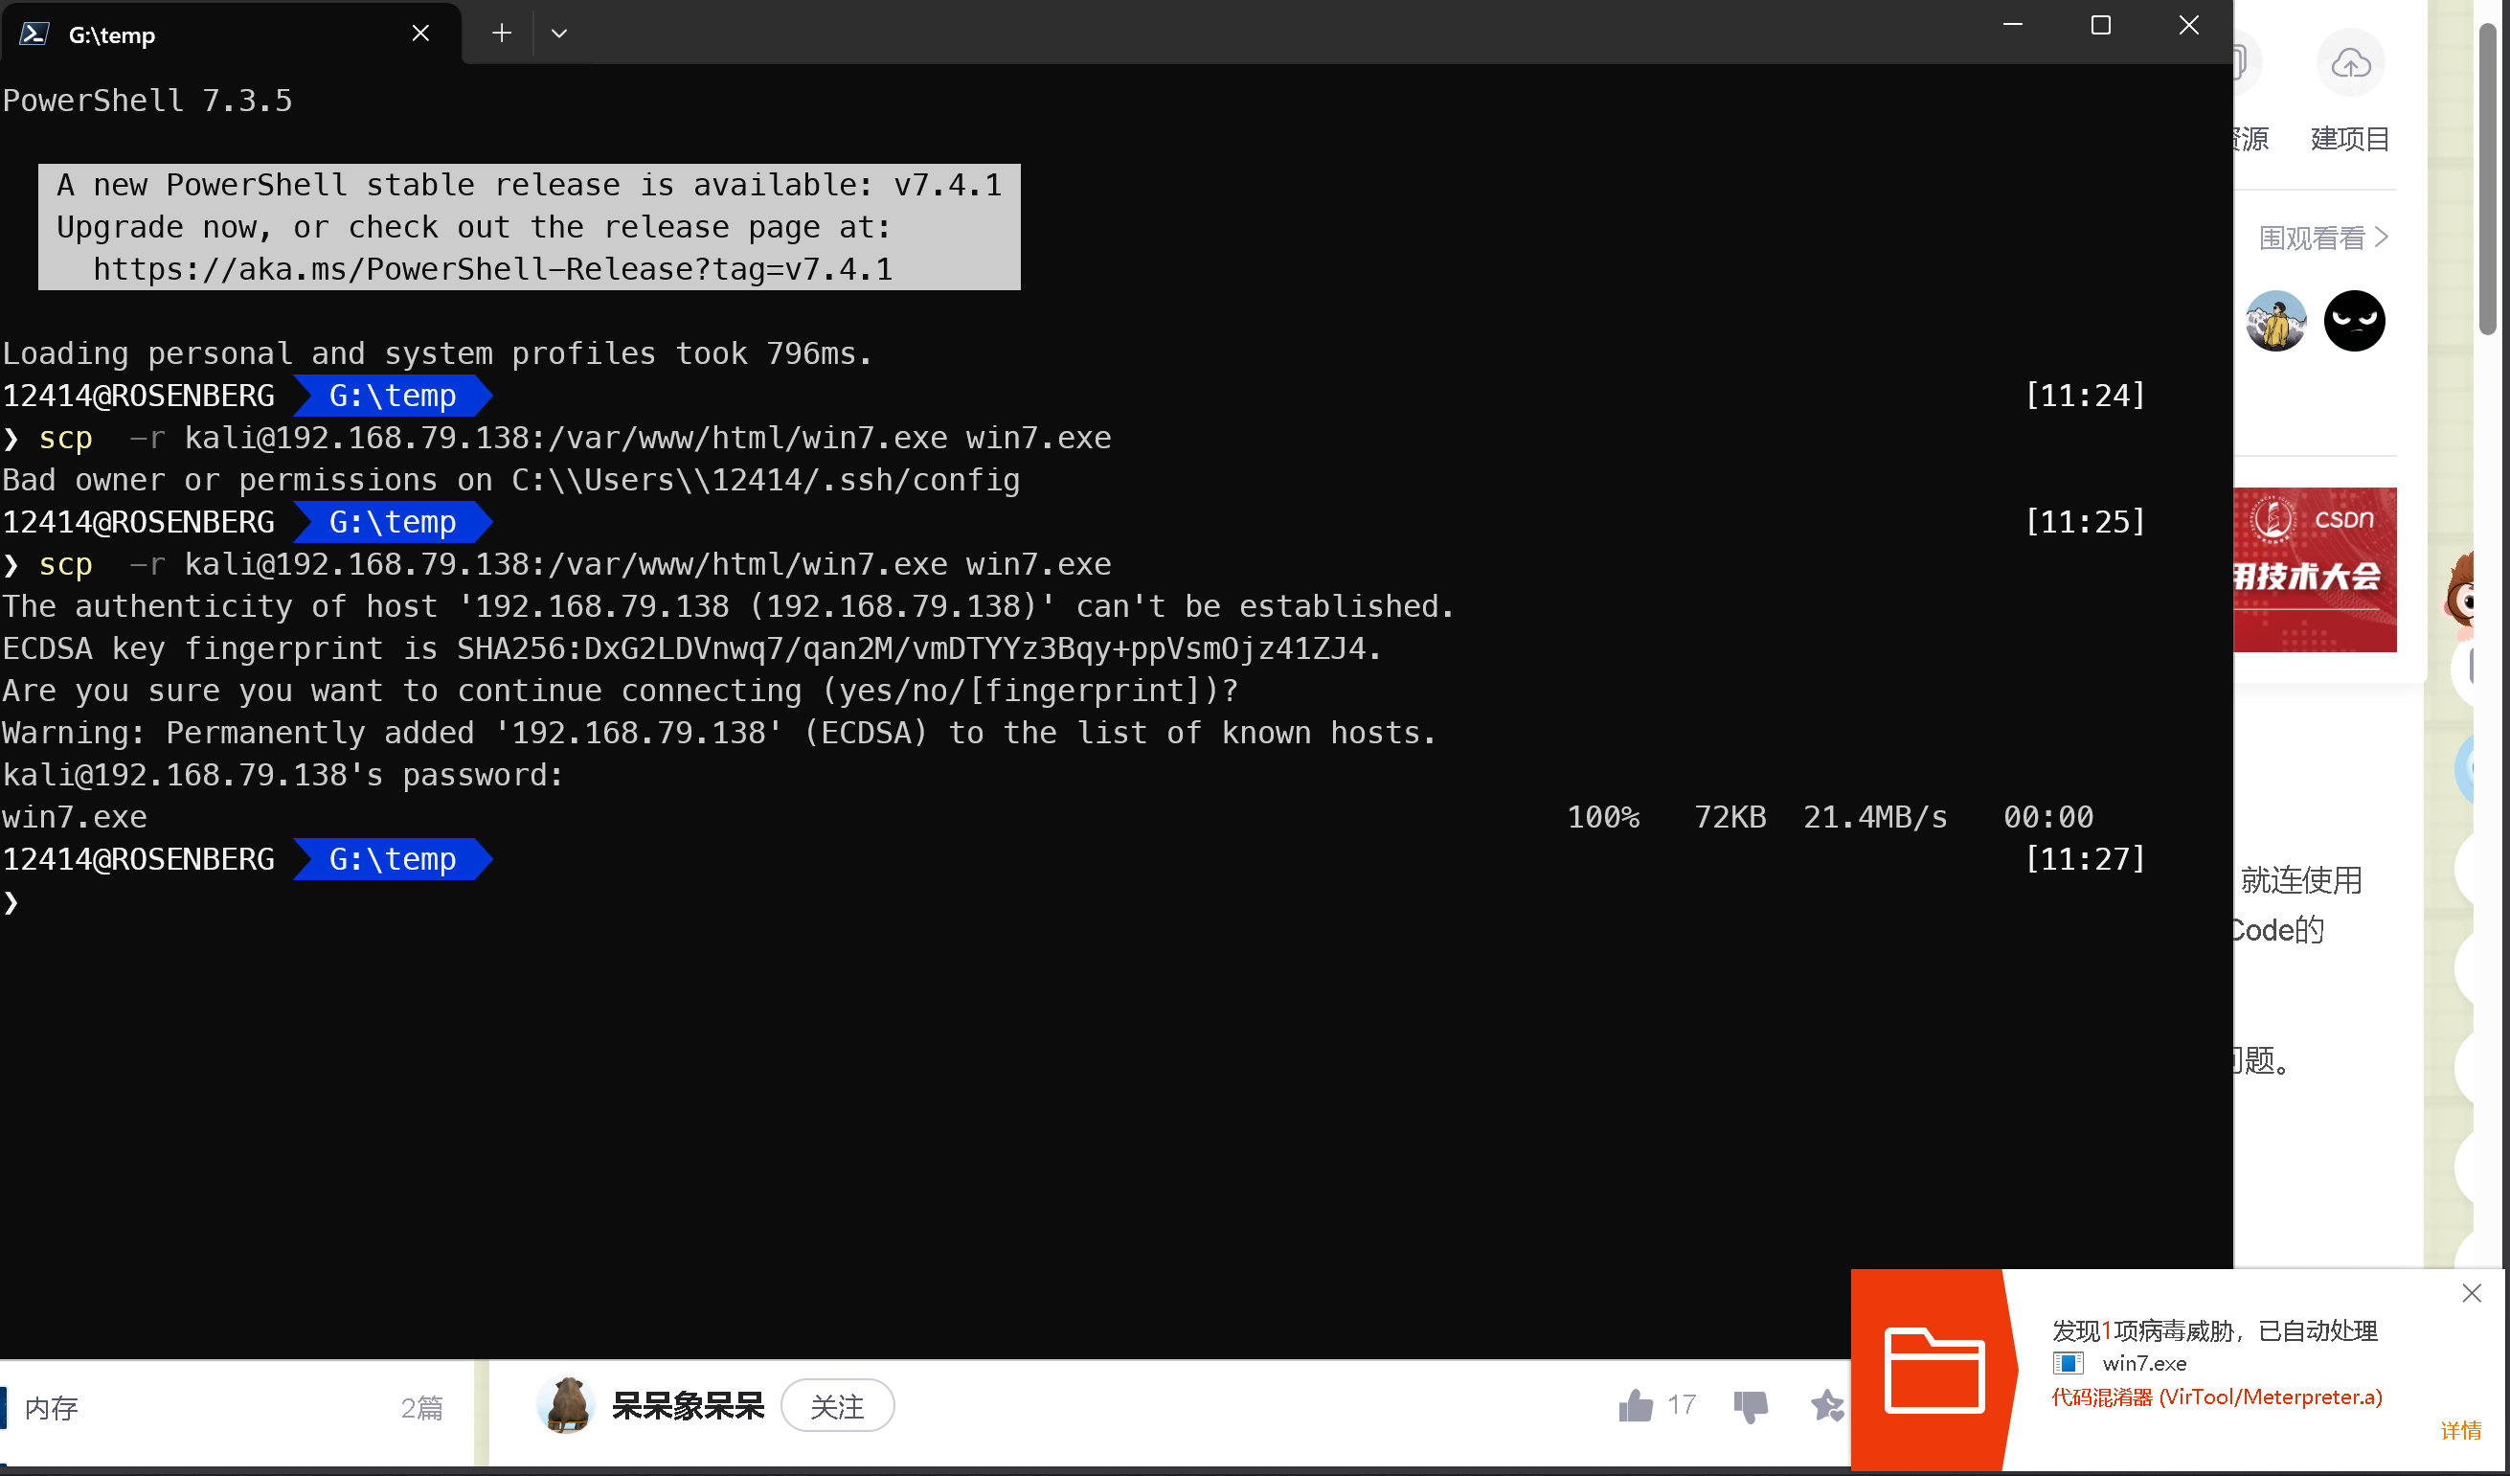Image resolution: width=2510 pixels, height=1476 pixels.
Task: Click the cloud upload 建项目 icon
Action: click(x=2350, y=64)
